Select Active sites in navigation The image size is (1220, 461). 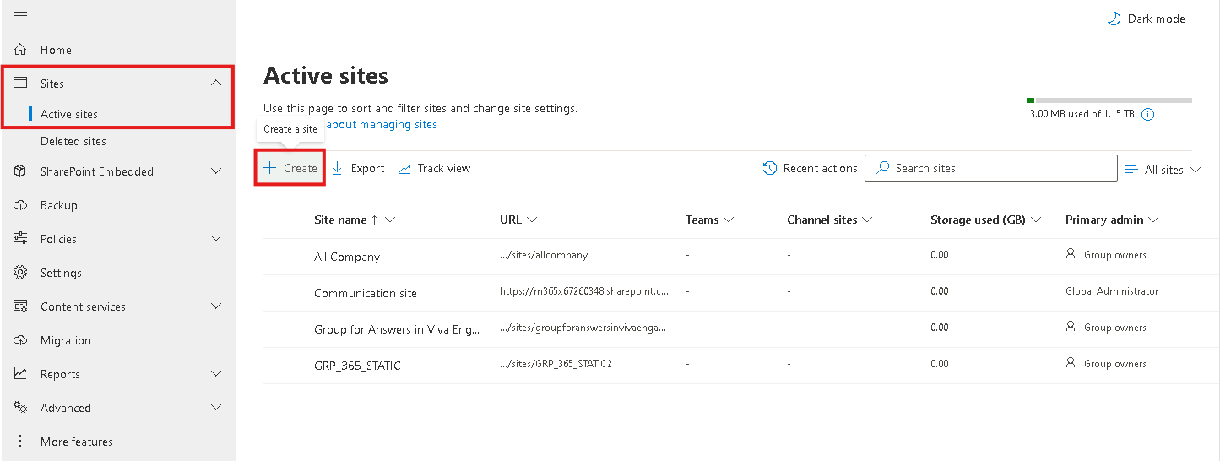tap(69, 114)
